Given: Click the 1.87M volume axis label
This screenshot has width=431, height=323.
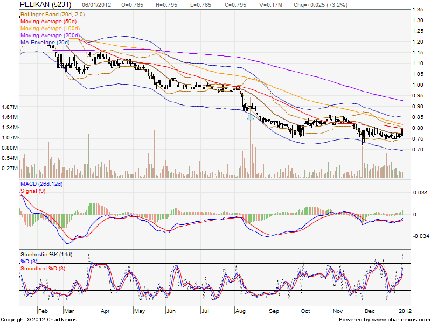Looking at the screenshot, I should click(10, 107).
